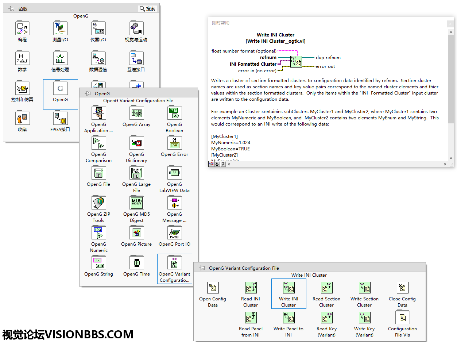Image resolution: width=457 pixels, height=342 pixels.
Task: Open the Configuration File VIs subpalette
Action: [402, 318]
